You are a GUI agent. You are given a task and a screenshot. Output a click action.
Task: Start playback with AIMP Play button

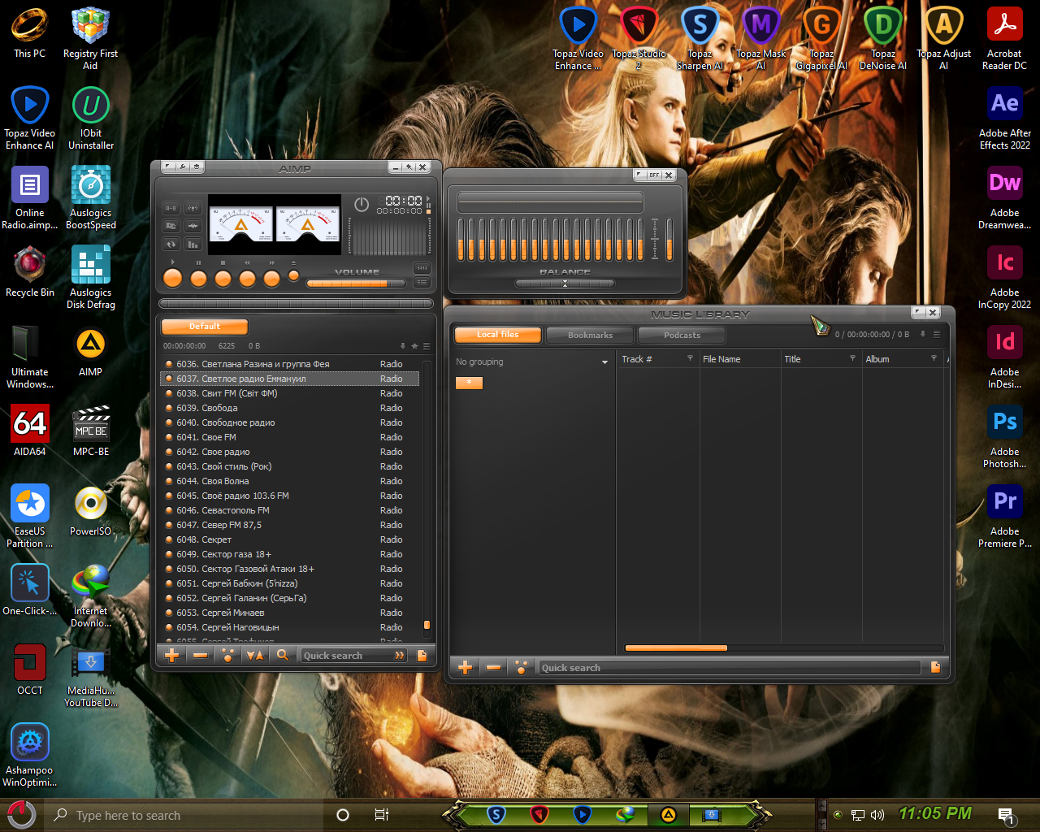click(172, 278)
